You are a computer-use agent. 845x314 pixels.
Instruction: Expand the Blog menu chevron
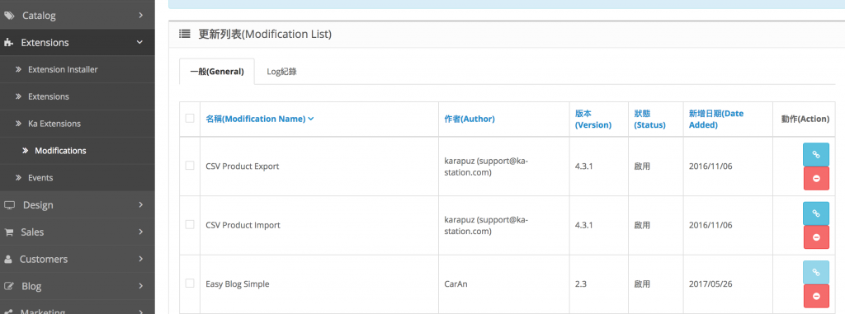(140, 285)
